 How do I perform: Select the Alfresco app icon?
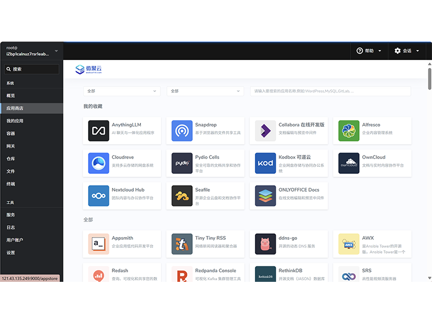pos(349,131)
